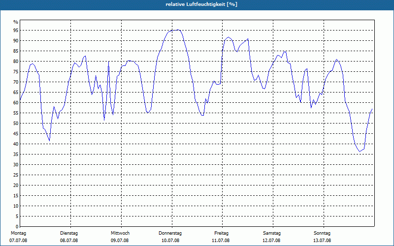
Task: Select the y-axis value 60
Action: (16, 103)
